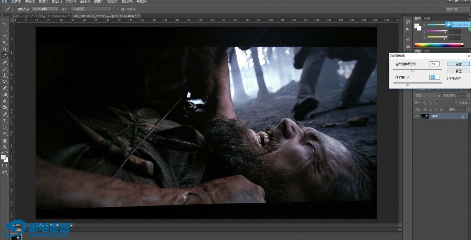Toggle the 预览(P) preview checkbox
The width and height of the screenshot is (471, 240).
(x=449, y=79)
